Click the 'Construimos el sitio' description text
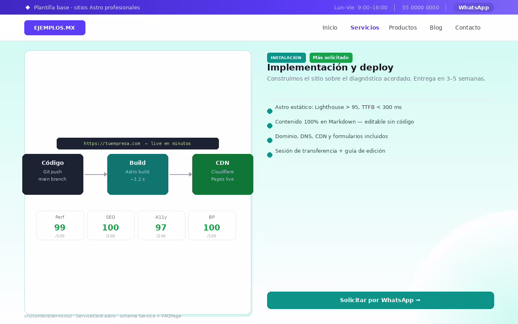Image resolution: width=518 pixels, height=324 pixels. point(376,79)
